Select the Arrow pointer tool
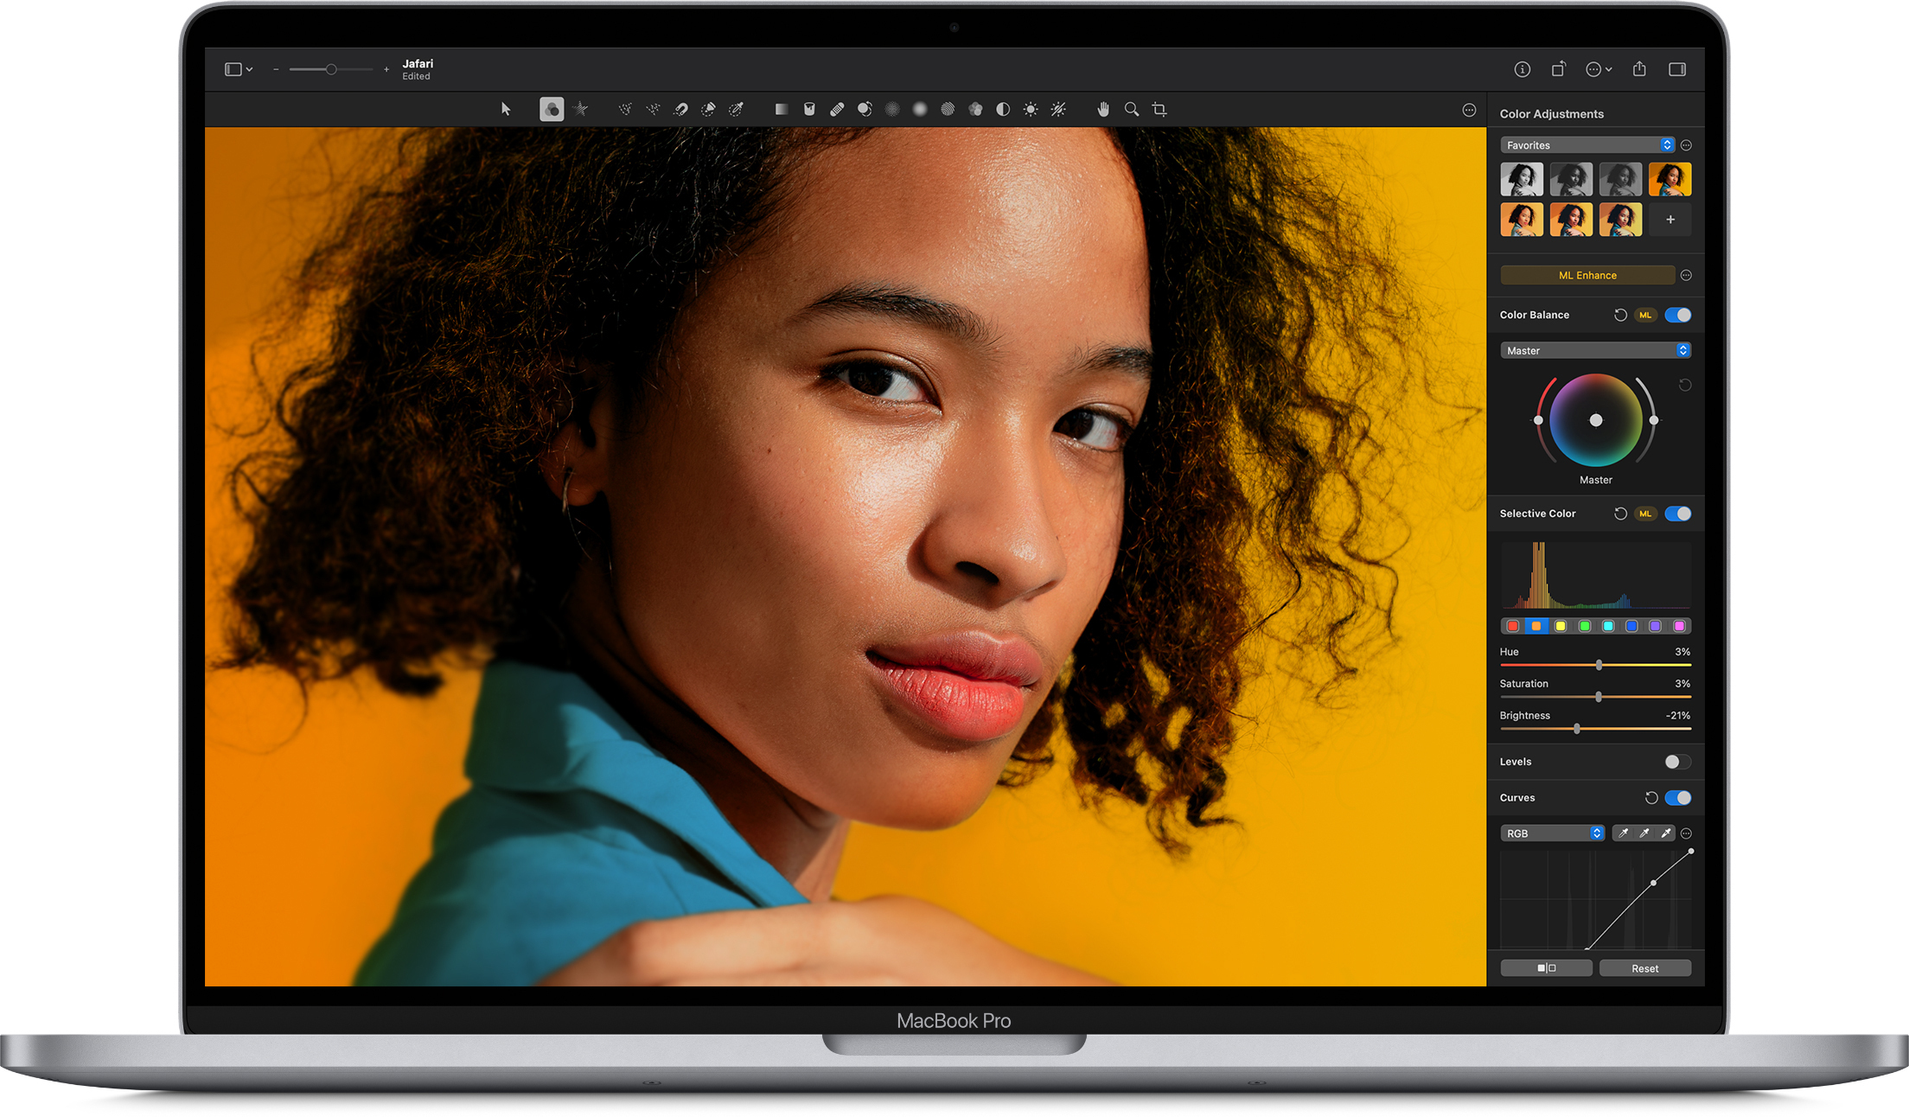The height and width of the screenshot is (1117, 1909). pos(506,109)
